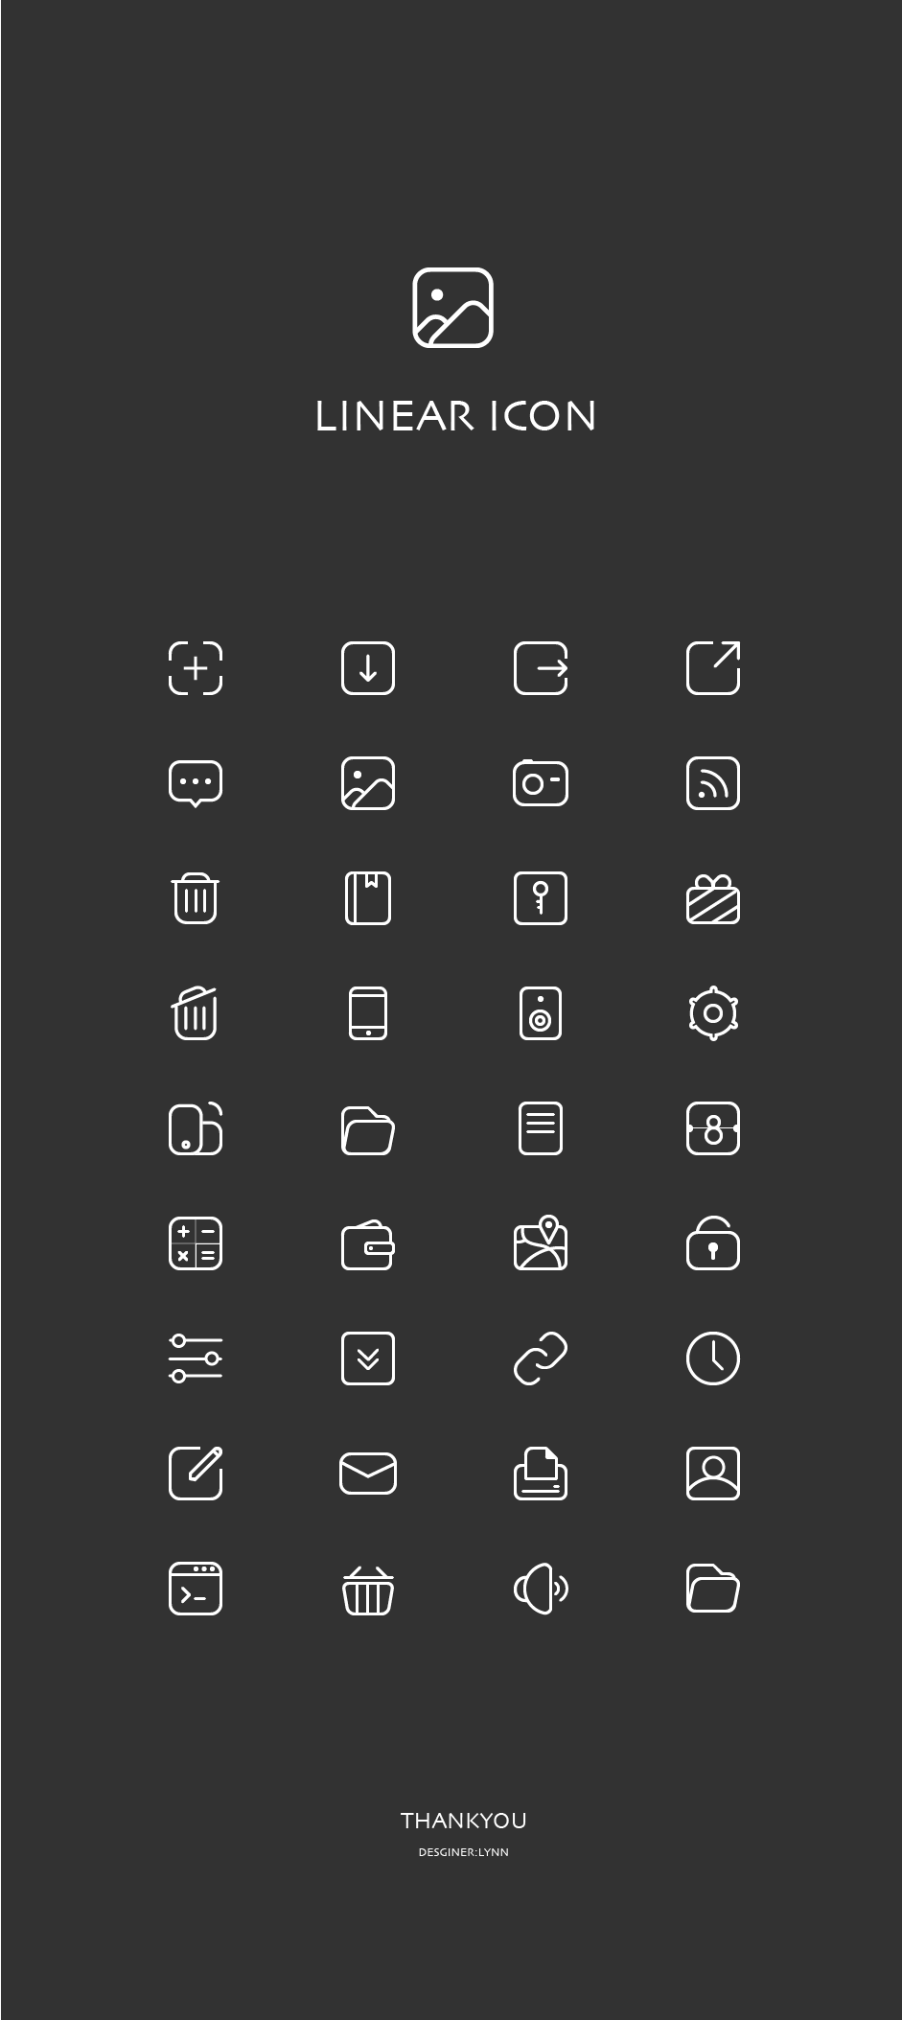This screenshot has width=902, height=2020.
Task: Click the chat bubble with dots icon
Action: [196, 784]
